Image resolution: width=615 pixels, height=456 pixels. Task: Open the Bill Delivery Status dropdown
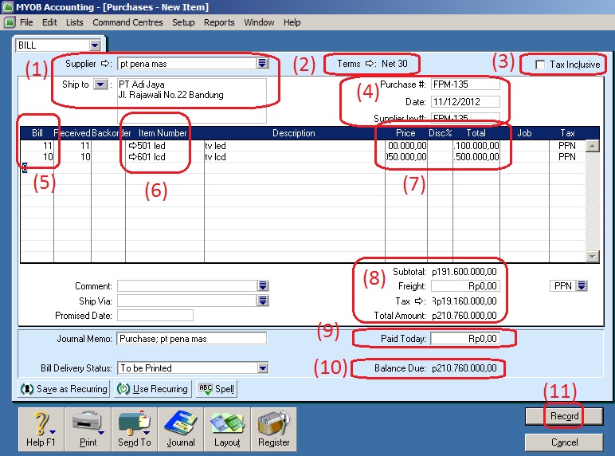tap(263, 368)
